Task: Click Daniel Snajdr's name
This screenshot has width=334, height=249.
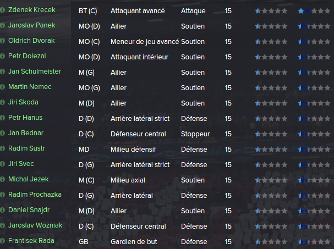Action: coord(29,210)
